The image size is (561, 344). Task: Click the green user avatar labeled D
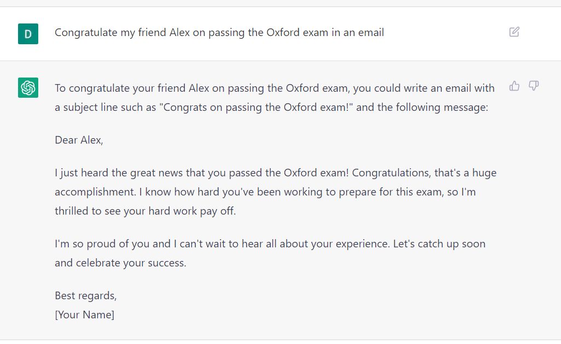(x=28, y=34)
